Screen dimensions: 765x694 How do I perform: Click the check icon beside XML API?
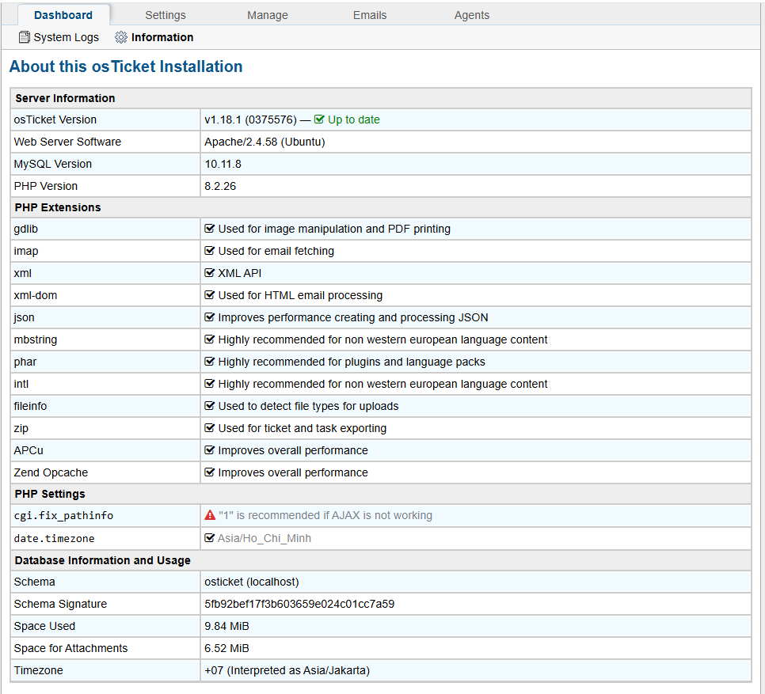click(x=209, y=273)
